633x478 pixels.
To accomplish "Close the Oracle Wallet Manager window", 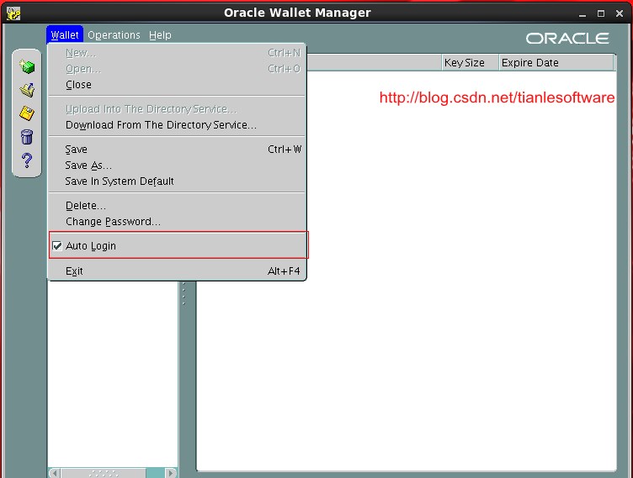I will point(620,13).
